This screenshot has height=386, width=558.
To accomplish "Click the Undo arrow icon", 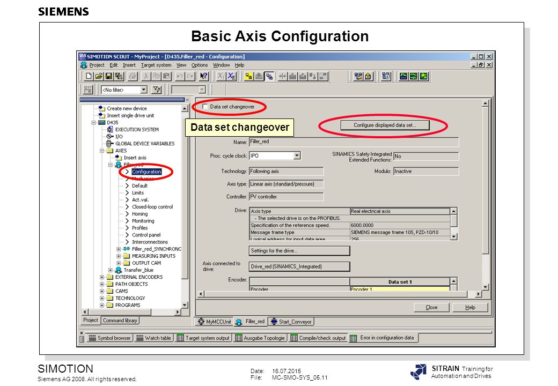I will 180,77.
